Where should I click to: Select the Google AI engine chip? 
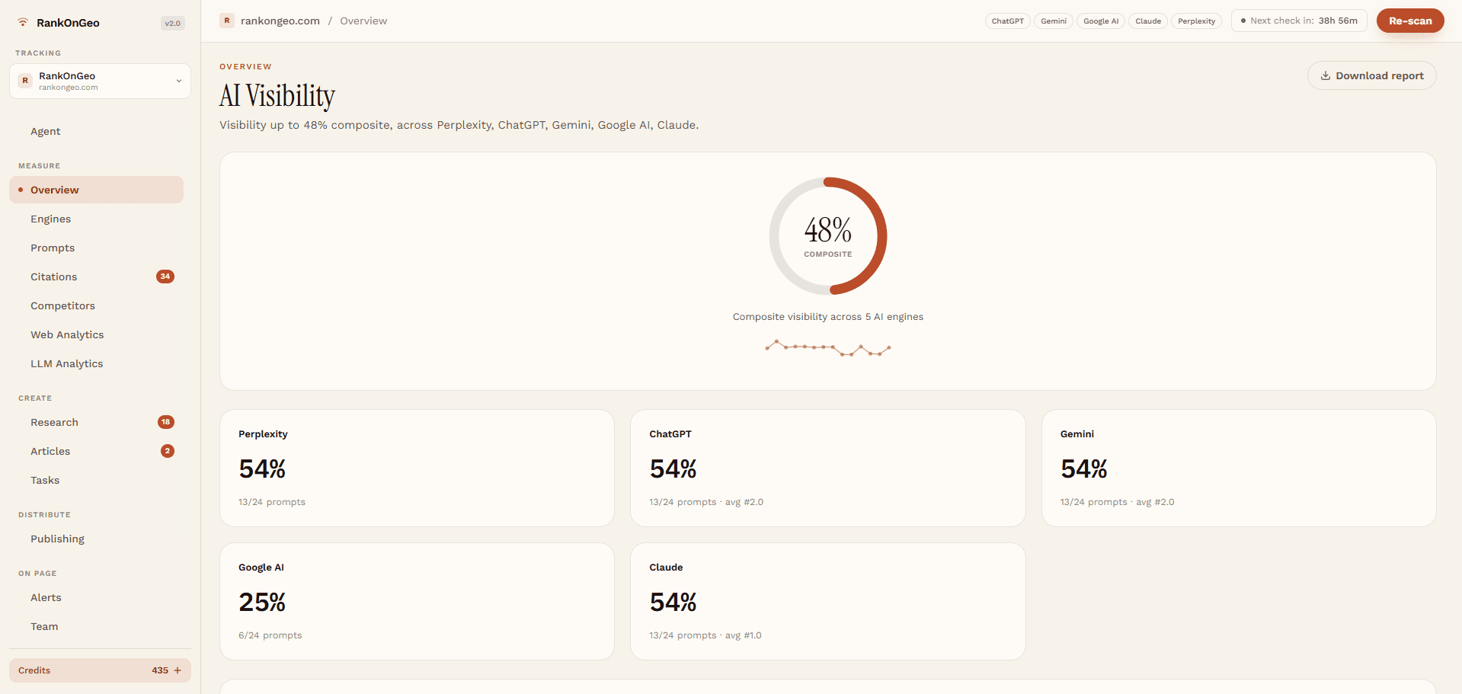1101,21
